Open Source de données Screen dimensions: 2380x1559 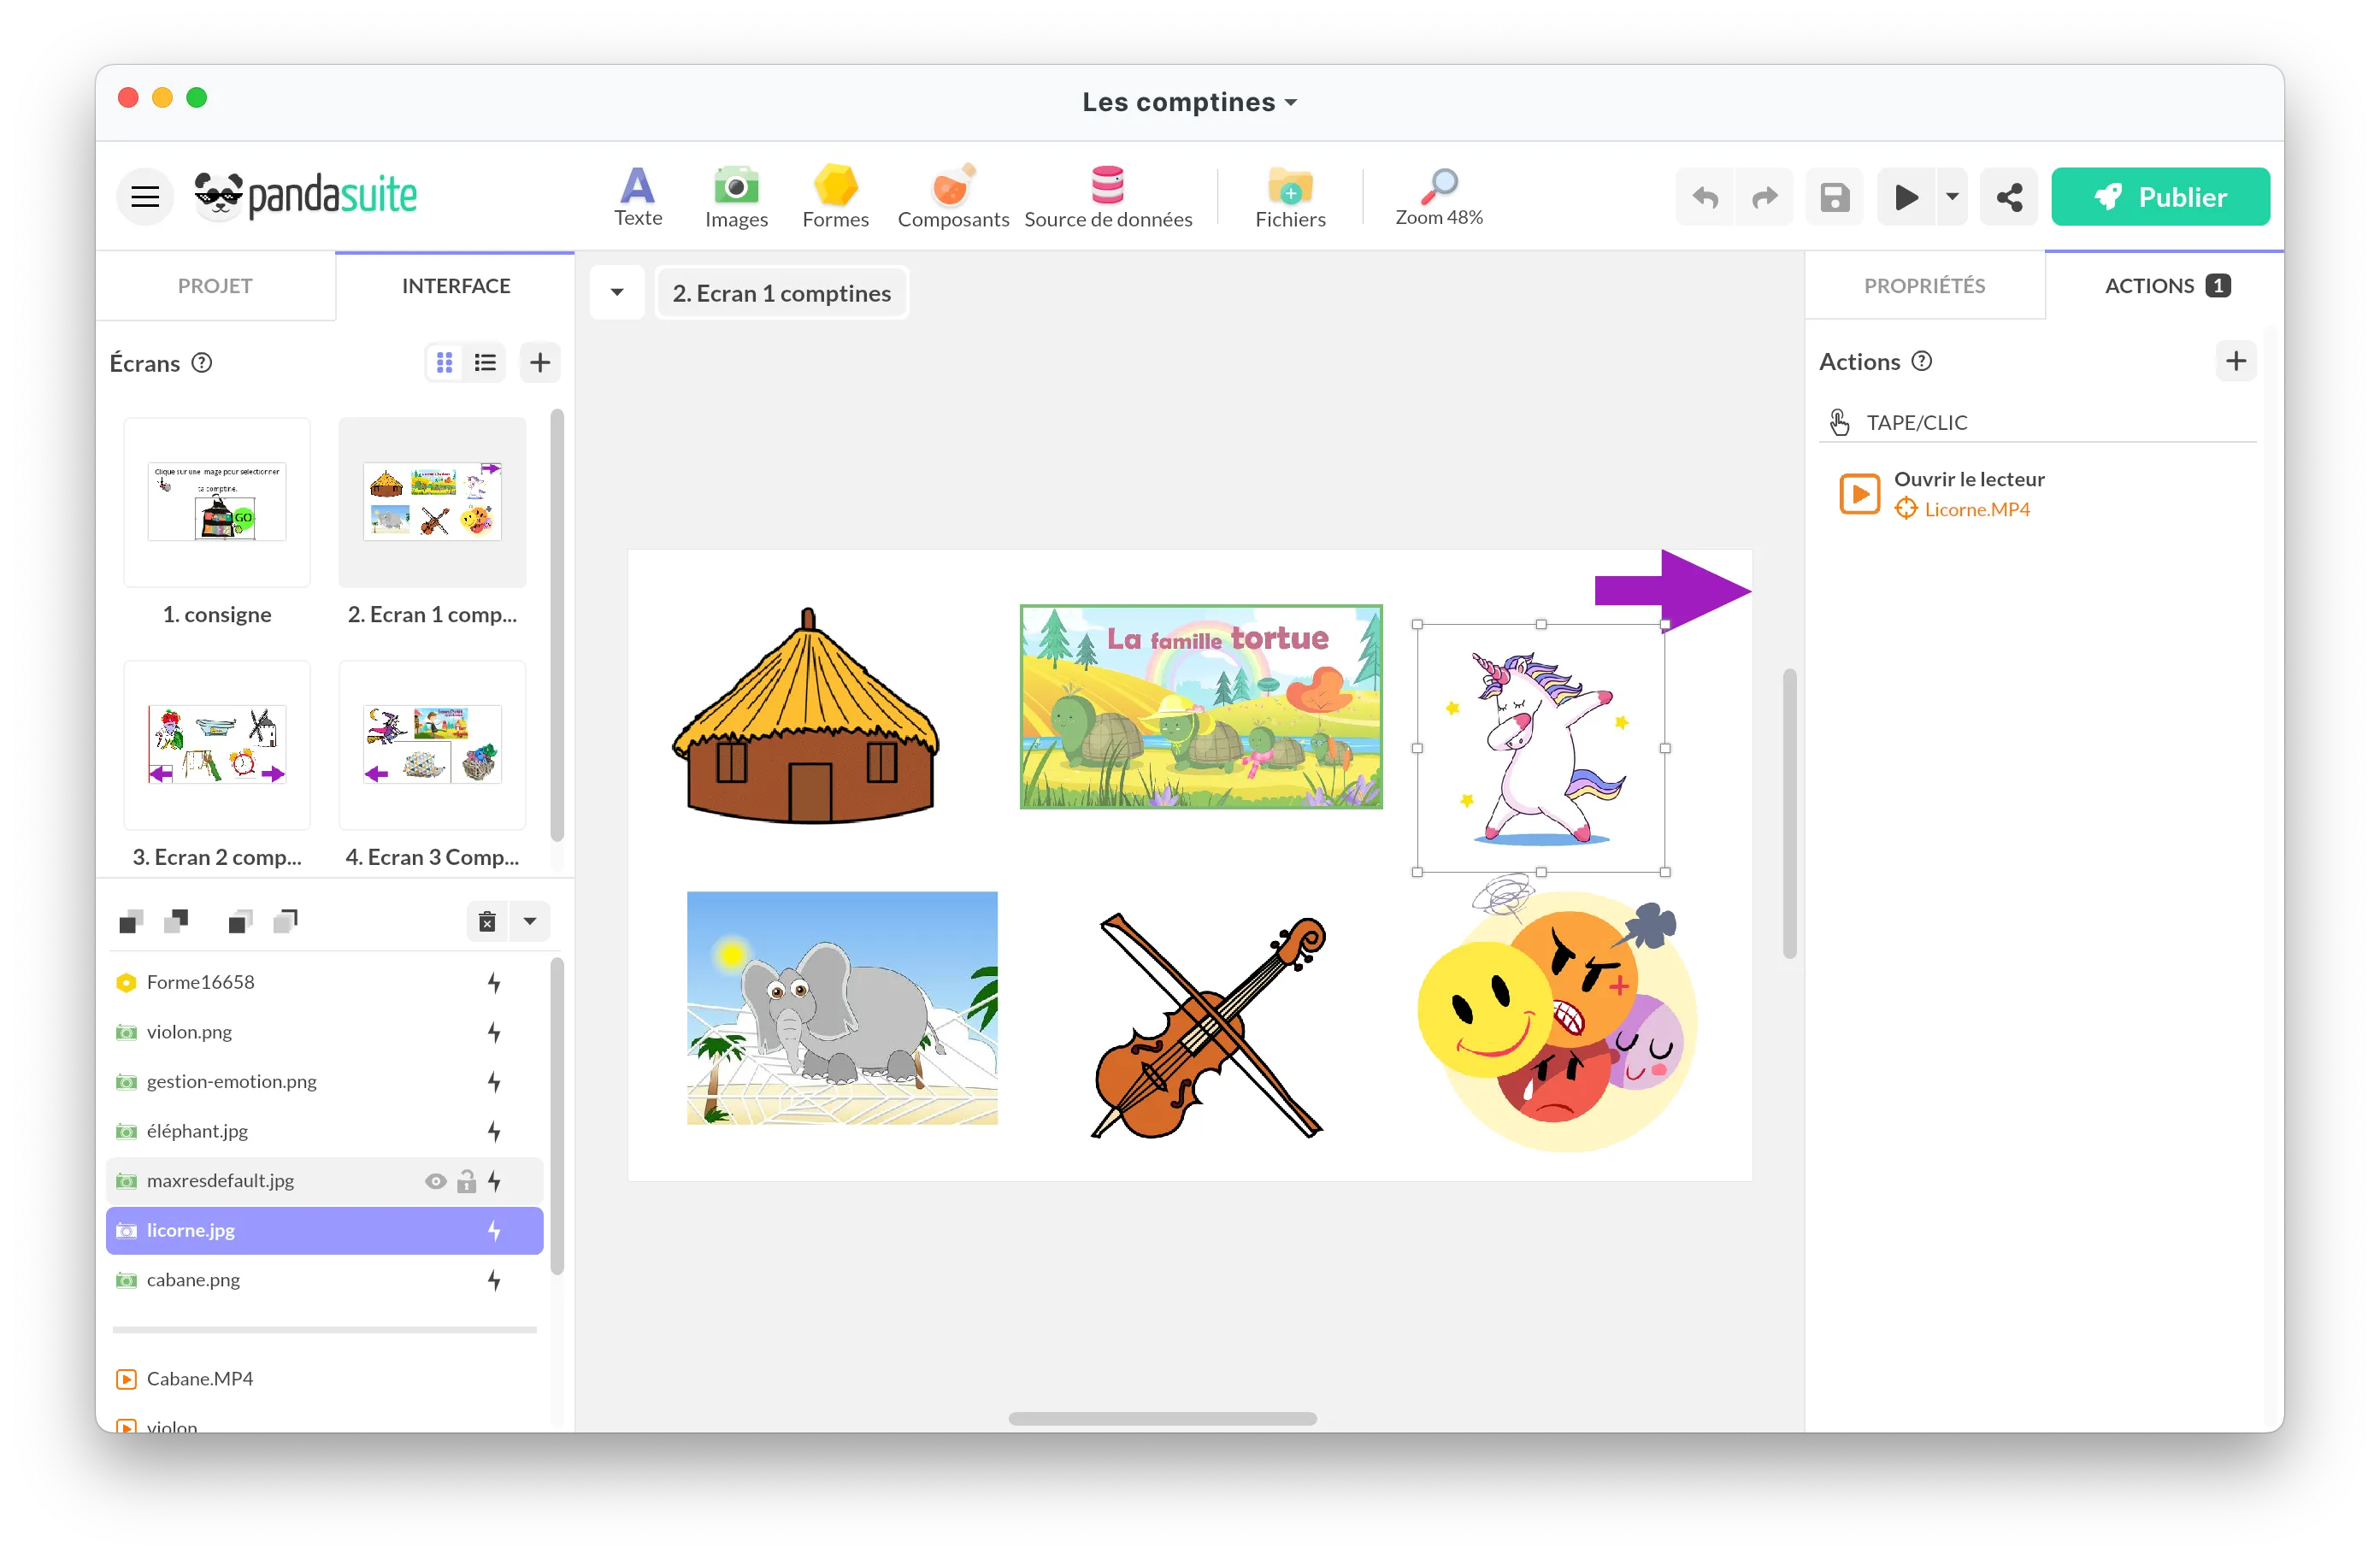[x=1109, y=196]
